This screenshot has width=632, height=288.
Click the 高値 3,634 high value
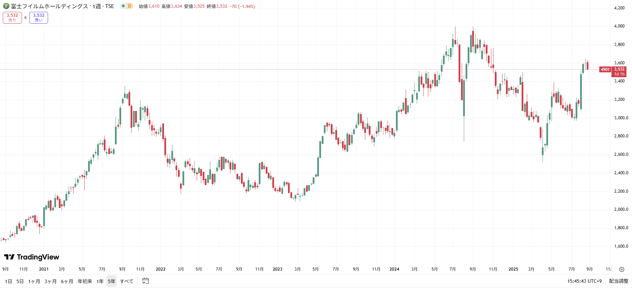tap(172, 6)
